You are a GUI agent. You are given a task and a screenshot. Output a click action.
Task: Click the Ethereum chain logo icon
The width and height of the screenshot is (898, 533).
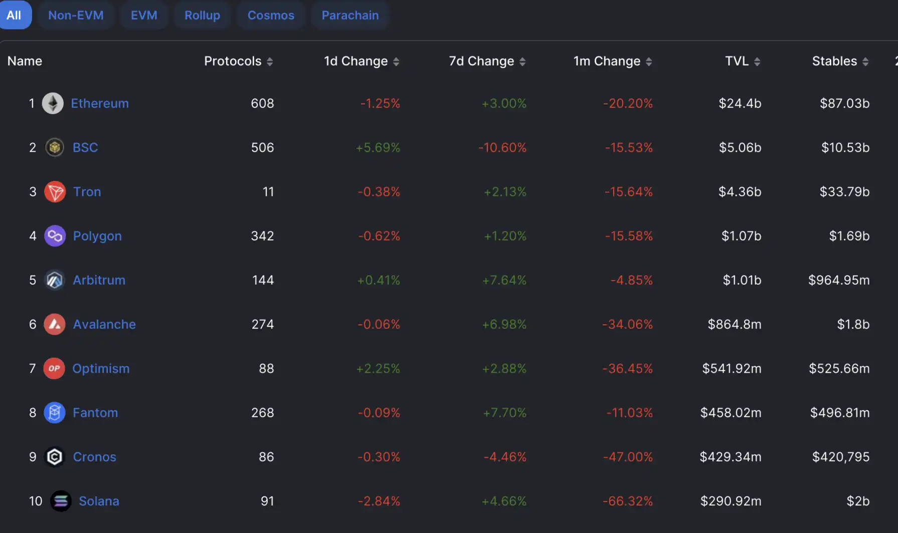click(53, 103)
